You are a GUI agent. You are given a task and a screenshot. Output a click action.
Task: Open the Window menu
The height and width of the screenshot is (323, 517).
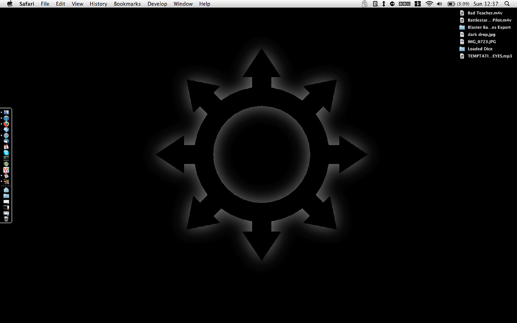tap(183, 4)
